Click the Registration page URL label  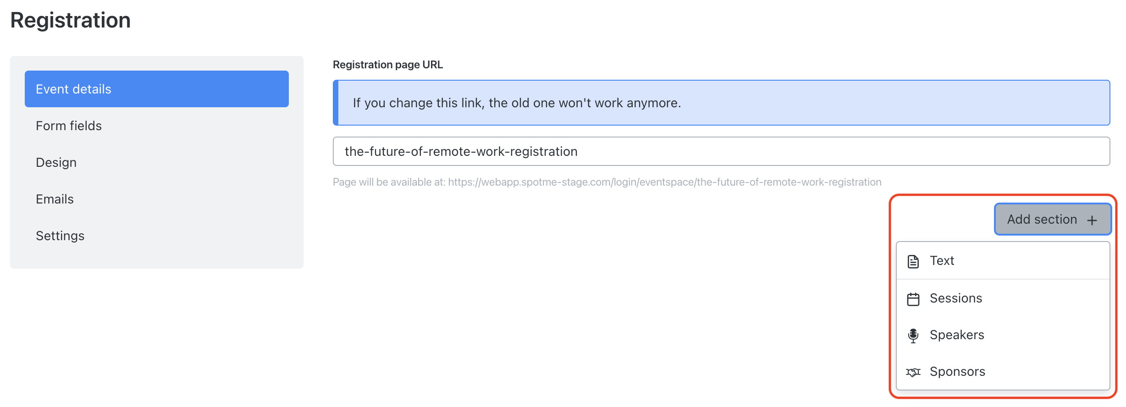388,65
